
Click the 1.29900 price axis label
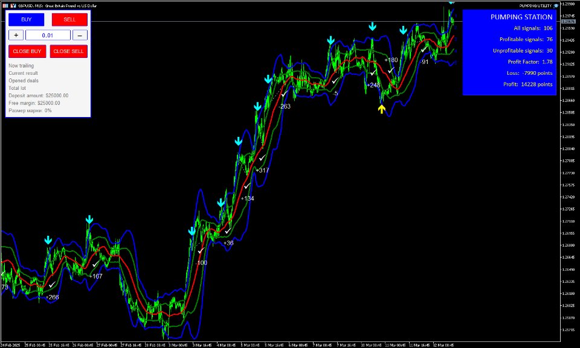point(569,4)
